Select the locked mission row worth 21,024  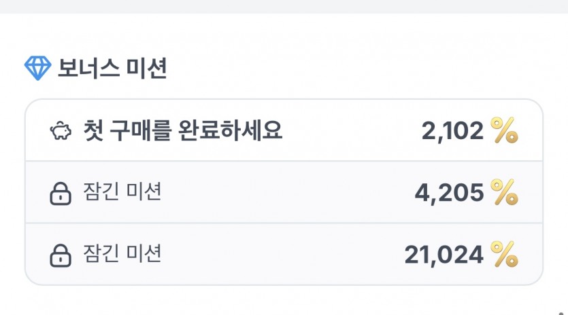284,254
